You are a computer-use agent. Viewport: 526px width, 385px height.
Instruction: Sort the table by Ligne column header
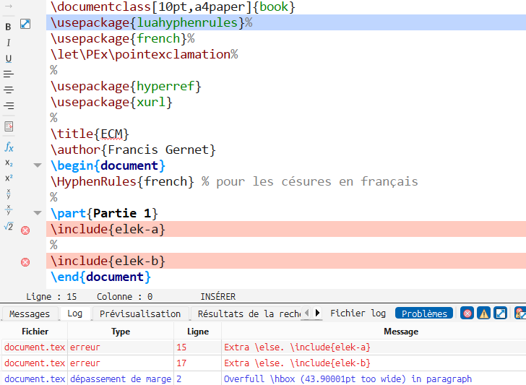pos(197,332)
